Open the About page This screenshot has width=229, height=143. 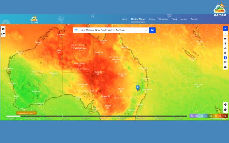pos(194,19)
